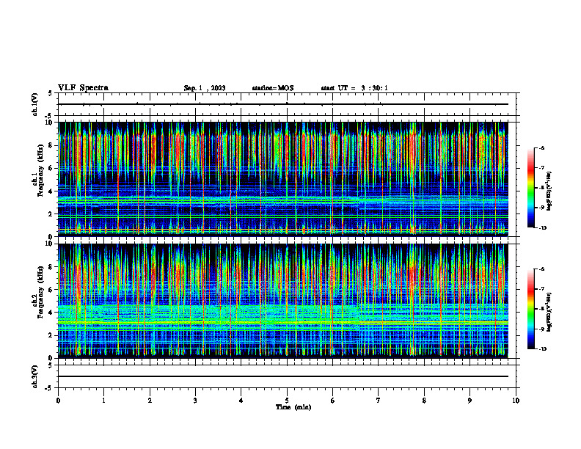Click the "station=MOS" header label
This screenshot has width=581, height=449.
tap(273, 88)
